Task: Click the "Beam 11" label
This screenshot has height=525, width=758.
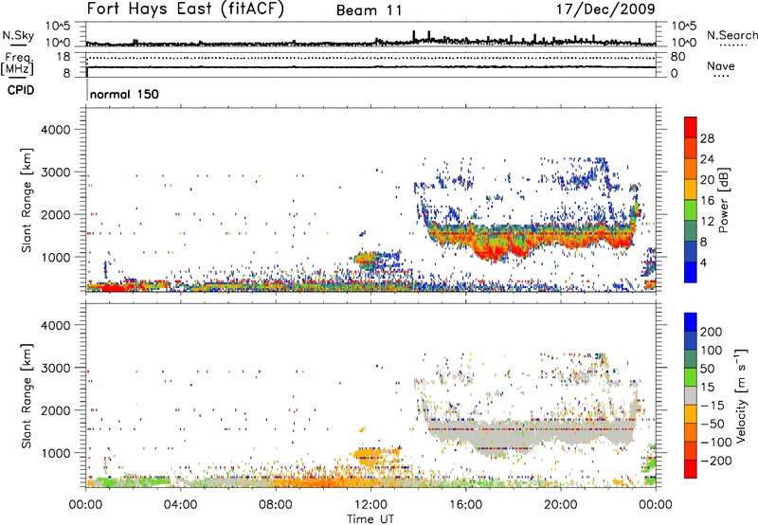Action: tap(370, 10)
